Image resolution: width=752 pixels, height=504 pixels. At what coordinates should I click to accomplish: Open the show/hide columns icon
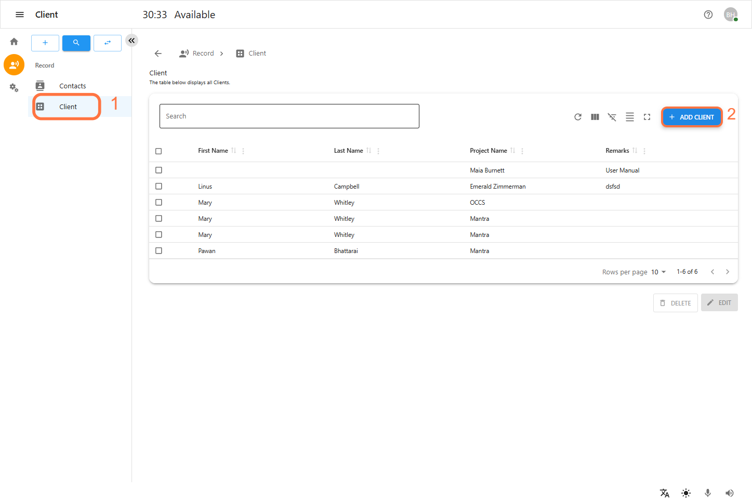tap(595, 117)
